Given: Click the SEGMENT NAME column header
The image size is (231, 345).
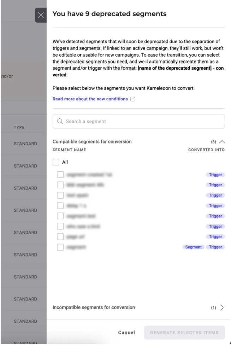Looking at the screenshot, I should point(69,150).
